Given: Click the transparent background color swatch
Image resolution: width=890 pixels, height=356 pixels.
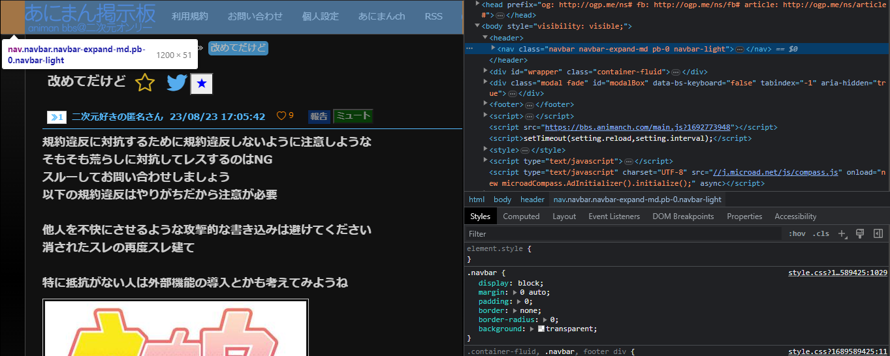Looking at the screenshot, I should (x=541, y=329).
